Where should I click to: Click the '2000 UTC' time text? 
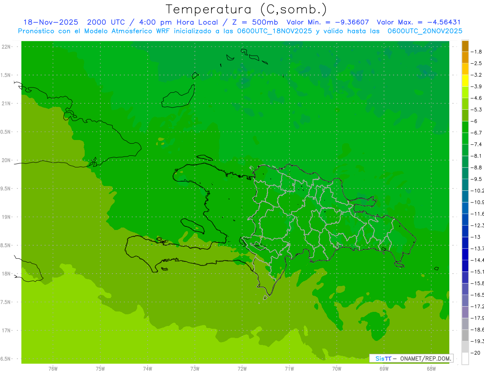pos(106,22)
